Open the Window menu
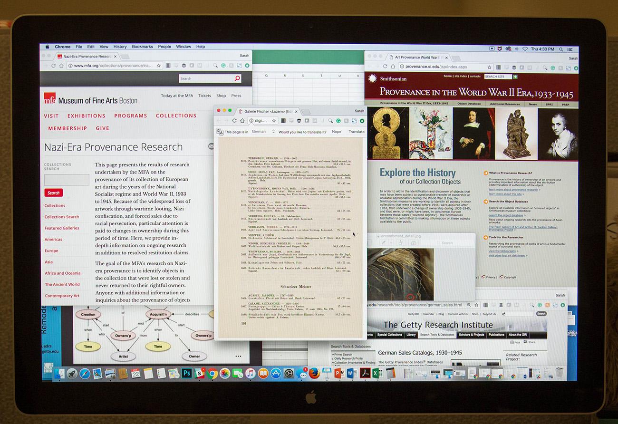Screen dimensions: 618x424 coord(183,47)
